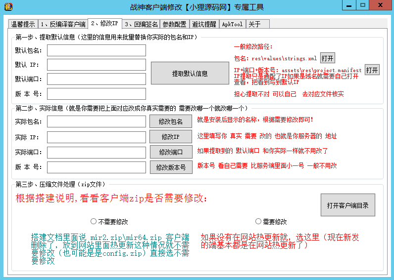Switch to the 温馨提示 tab
The height and width of the screenshot is (280, 394).
pyautogui.click(x=23, y=24)
